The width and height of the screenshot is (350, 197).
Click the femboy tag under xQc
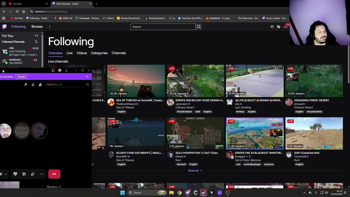pos(240,112)
